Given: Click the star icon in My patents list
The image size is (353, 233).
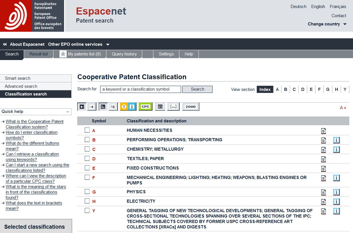Looking at the screenshot, I should [x=63, y=54].
